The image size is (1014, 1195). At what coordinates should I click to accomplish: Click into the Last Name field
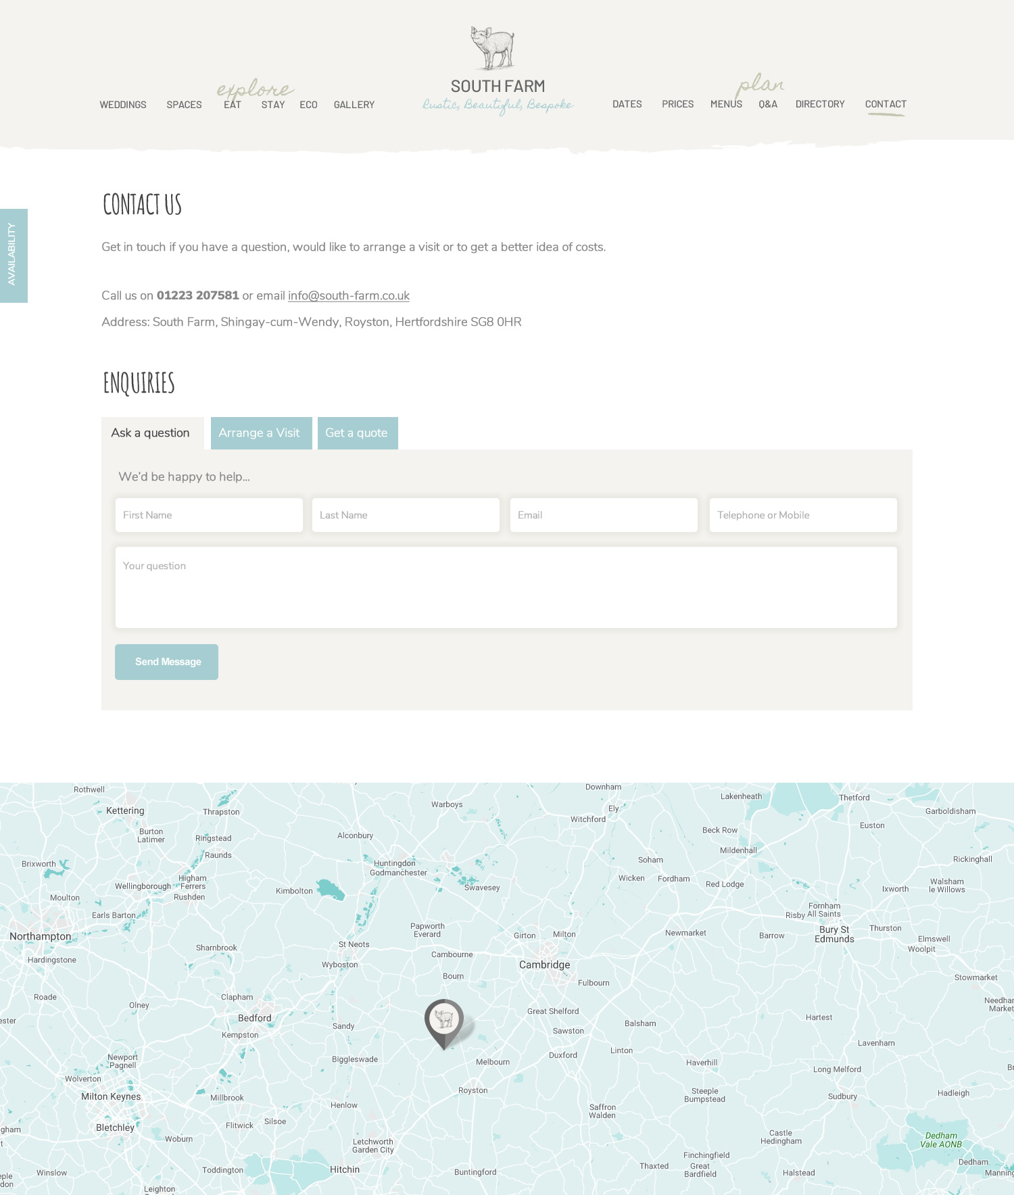[x=406, y=515]
